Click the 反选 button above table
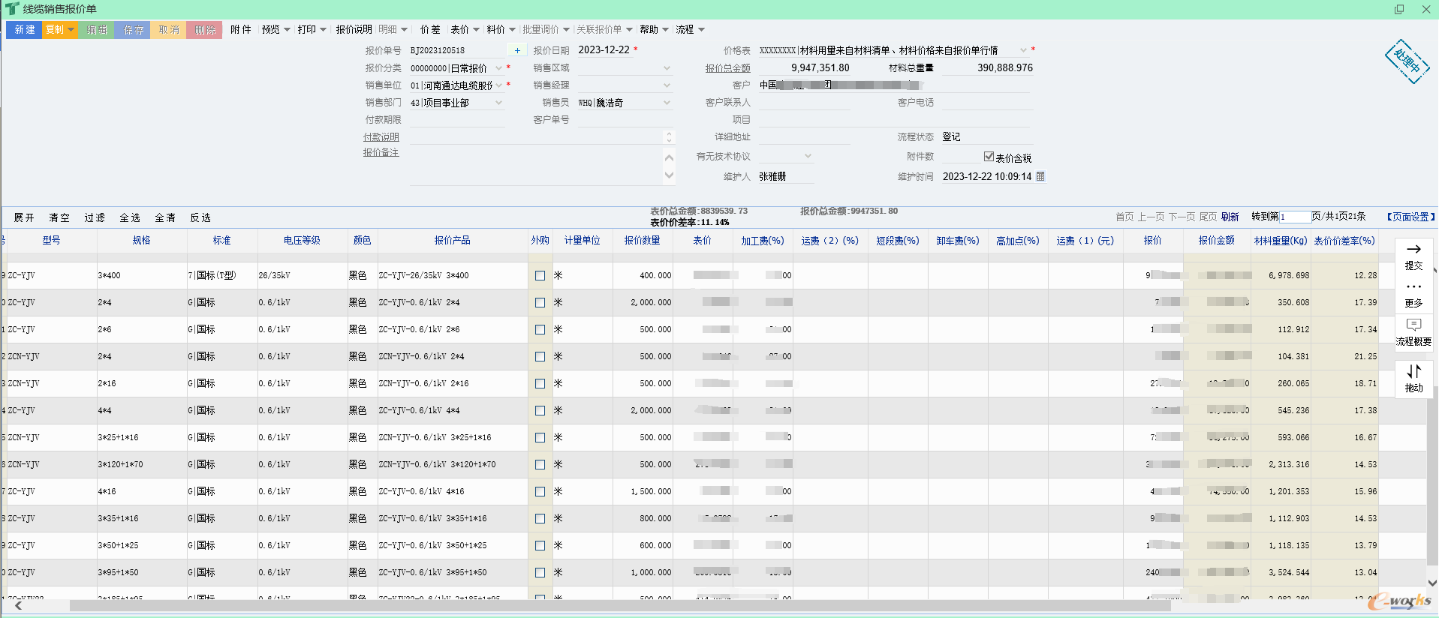The image size is (1439, 618). pyautogui.click(x=200, y=217)
